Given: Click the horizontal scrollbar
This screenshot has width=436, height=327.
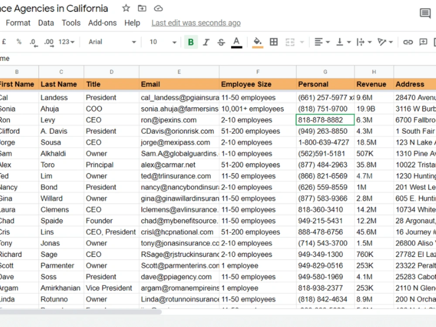Looking at the screenshot, I should pyautogui.click(x=81, y=312).
